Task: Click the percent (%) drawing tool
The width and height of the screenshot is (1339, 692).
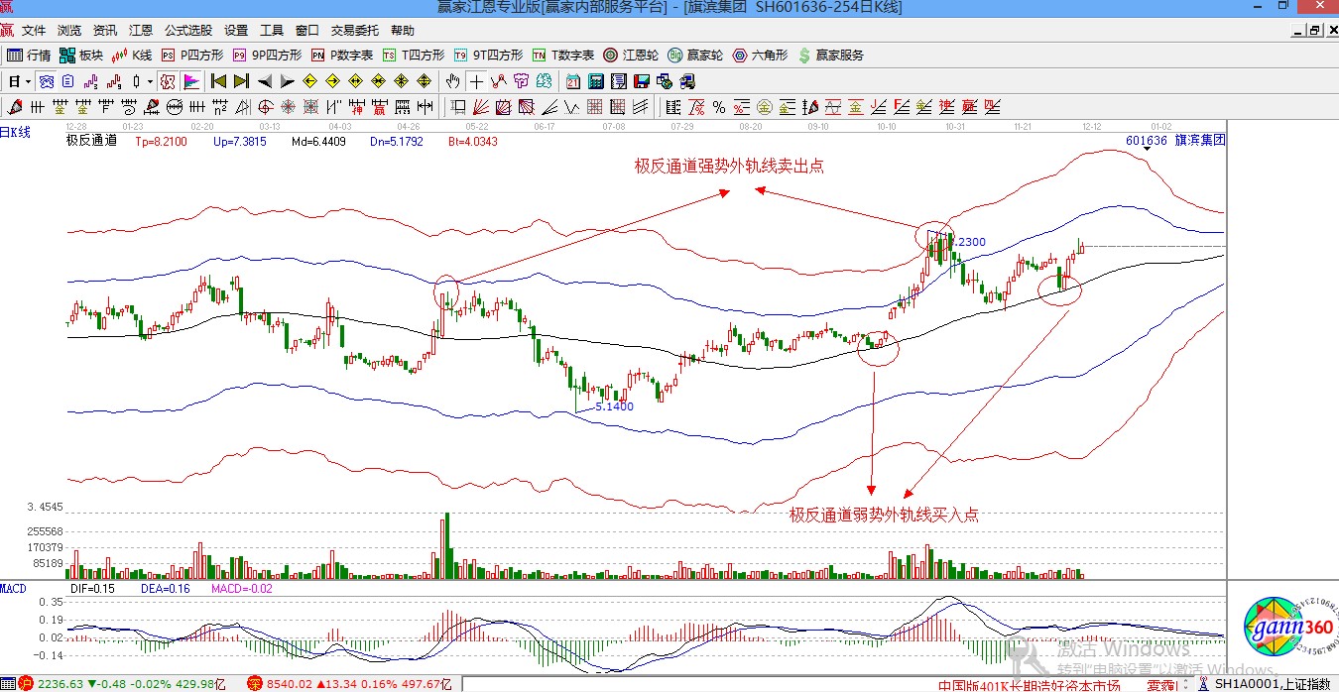Action: [x=718, y=107]
